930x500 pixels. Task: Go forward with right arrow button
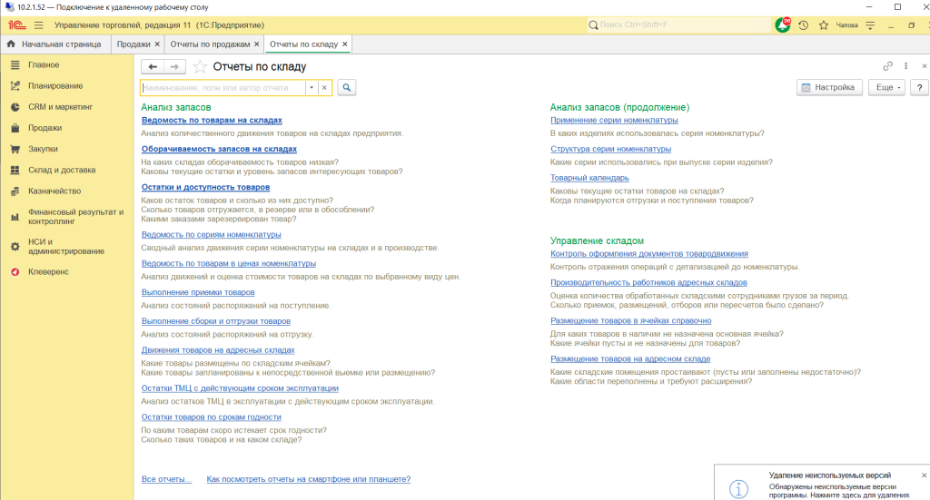point(174,67)
